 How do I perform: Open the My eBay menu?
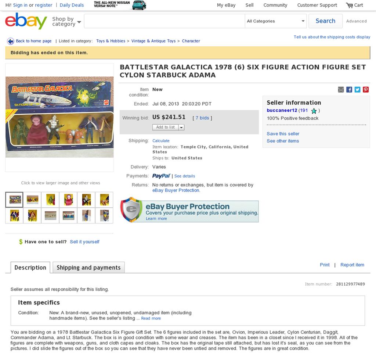tap(226, 5)
